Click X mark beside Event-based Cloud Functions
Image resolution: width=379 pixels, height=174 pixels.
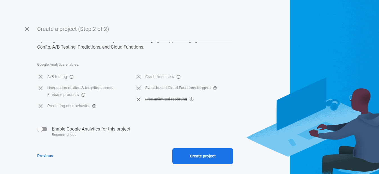[x=139, y=88]
